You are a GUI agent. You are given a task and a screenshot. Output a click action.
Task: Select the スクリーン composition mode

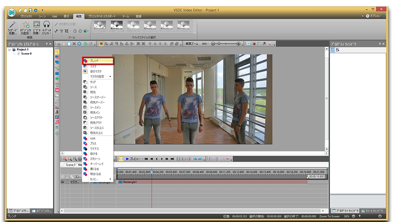pyautogui.click(x=98, y=159)
